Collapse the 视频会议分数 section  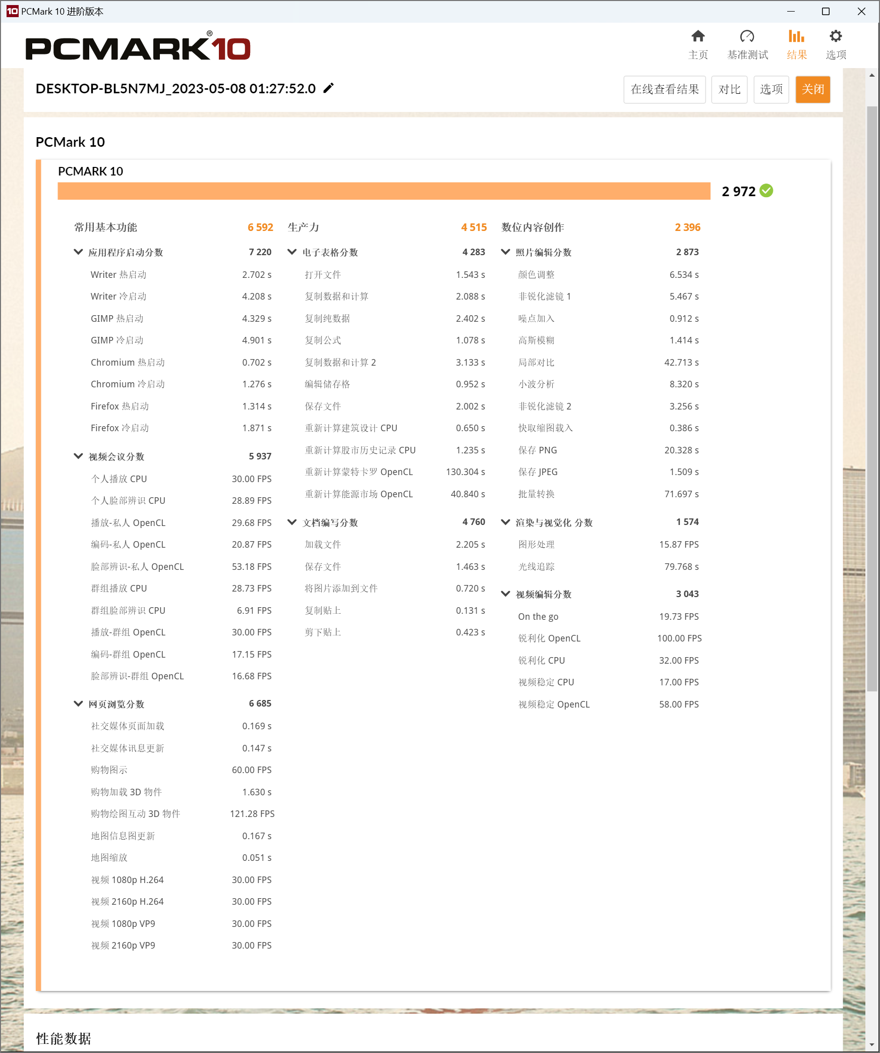pyautogui.click(x=78, y=456)
